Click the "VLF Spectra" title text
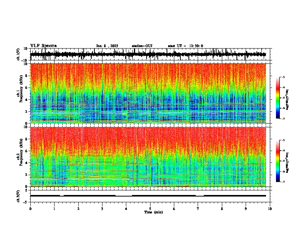This screenshot has height=234, width=304. pyautogui.click(x=43, y=46)
